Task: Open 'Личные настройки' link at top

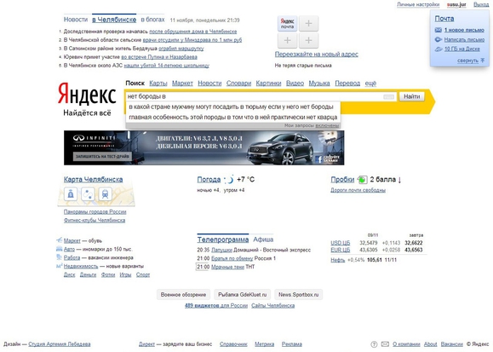Action: click(x=418, y=5)
